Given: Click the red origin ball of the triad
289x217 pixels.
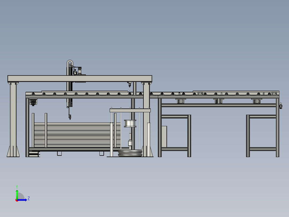Looking at the screenshot, I should coord(17,200).
